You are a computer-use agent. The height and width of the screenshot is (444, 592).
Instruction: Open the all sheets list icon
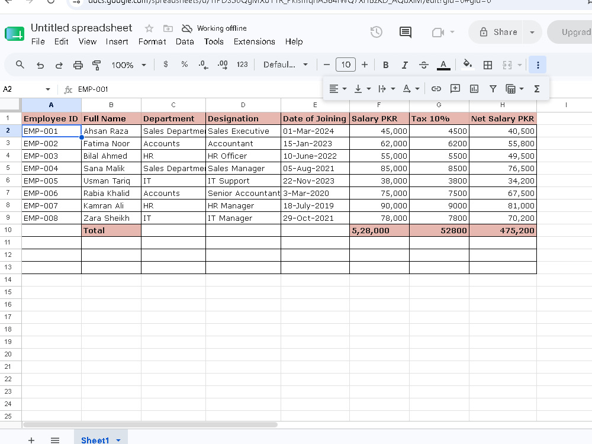tap(54, 440)
